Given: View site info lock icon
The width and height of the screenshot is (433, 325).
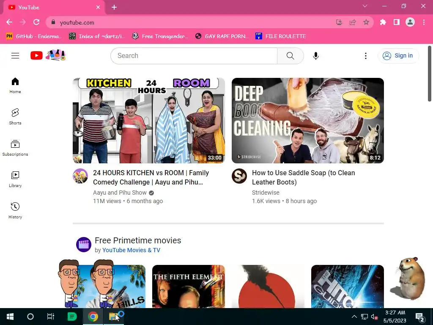Looking at the screenshot, I should point(53,22).
